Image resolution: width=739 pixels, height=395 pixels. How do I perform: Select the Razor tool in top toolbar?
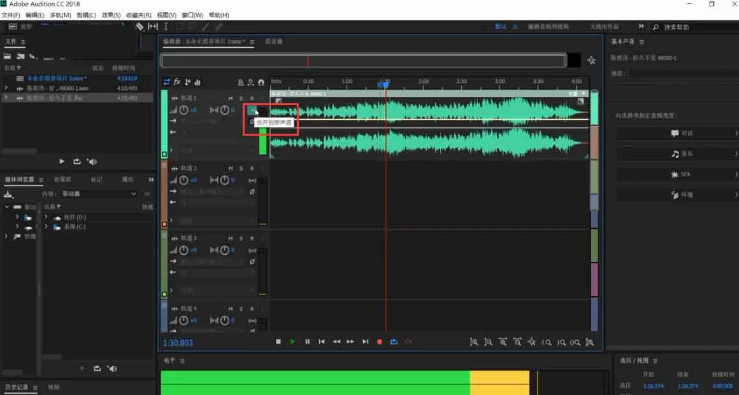(x=140, y=27)
